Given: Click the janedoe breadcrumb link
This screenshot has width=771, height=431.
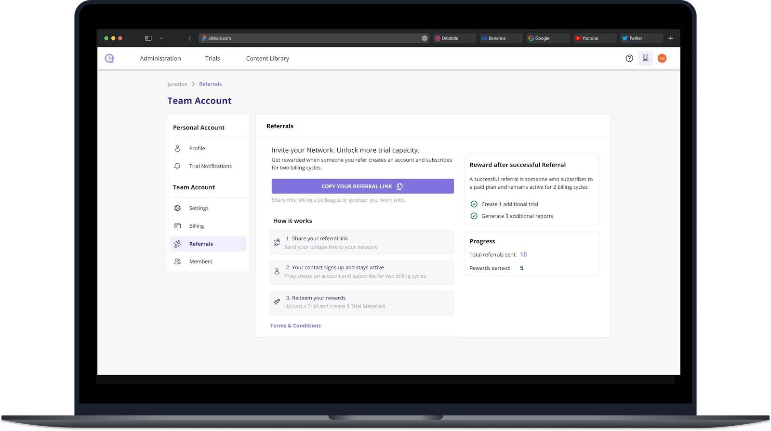Looking at the screenshot, I should click(177, 84).
